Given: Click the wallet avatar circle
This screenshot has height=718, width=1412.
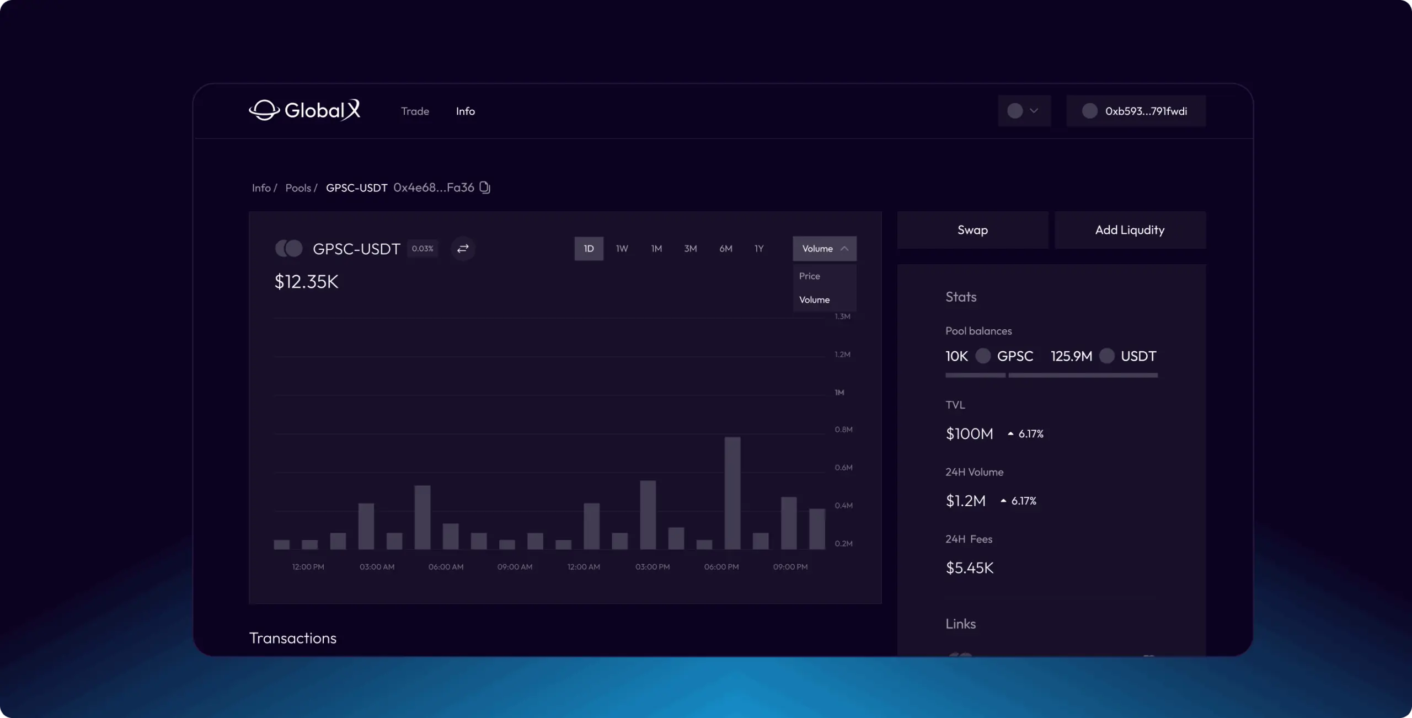Looking at the screenshot, I should coord(1089,111).
